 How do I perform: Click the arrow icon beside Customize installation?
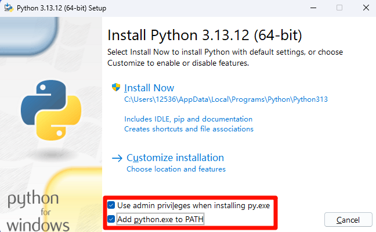tap(117, 158)
